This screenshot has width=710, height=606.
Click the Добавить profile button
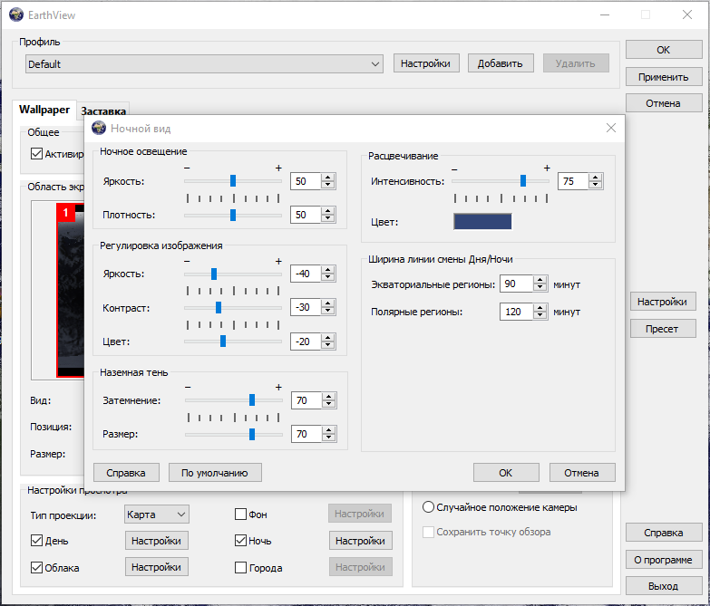[500, 63]
